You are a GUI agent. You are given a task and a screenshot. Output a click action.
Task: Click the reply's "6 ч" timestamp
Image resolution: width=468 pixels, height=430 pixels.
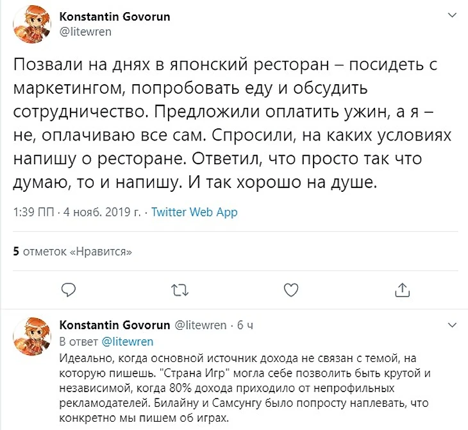tap(245, 325)
